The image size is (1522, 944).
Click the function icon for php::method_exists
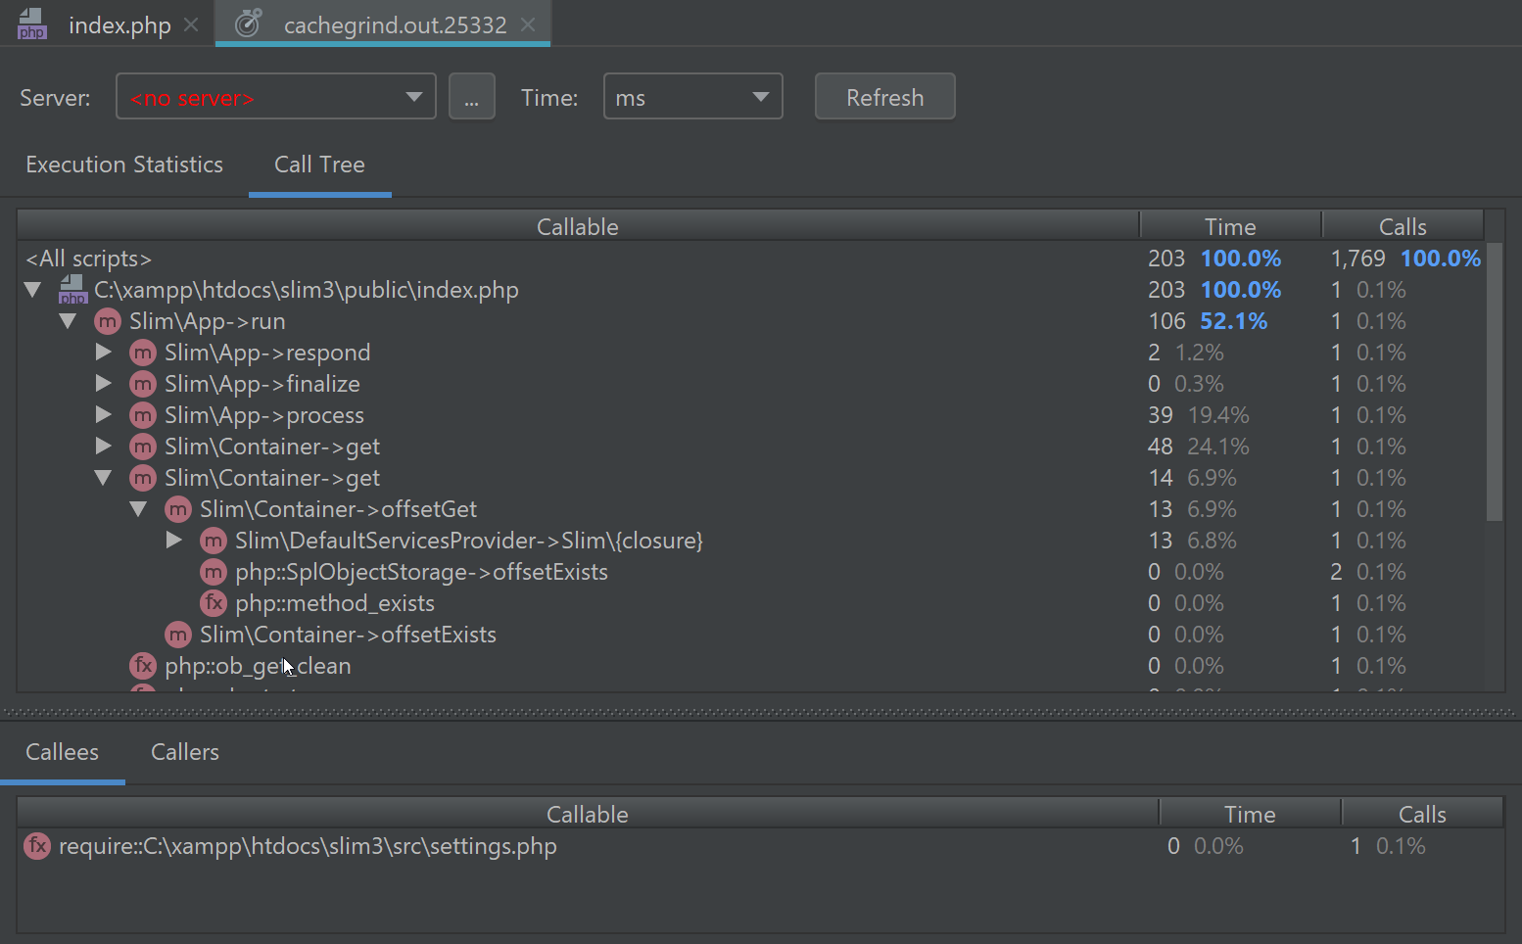(x=213, y=603)
